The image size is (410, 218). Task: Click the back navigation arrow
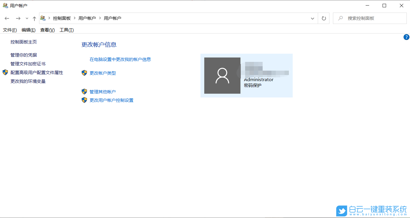click(x=7, y=18)
